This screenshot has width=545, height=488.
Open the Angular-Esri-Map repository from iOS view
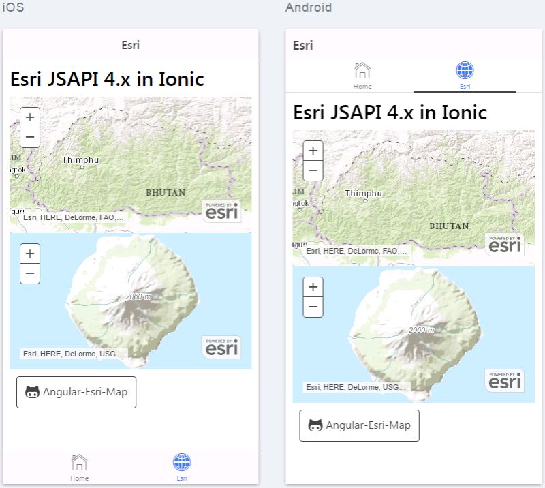pyautogui.click(x=76, y=392)
